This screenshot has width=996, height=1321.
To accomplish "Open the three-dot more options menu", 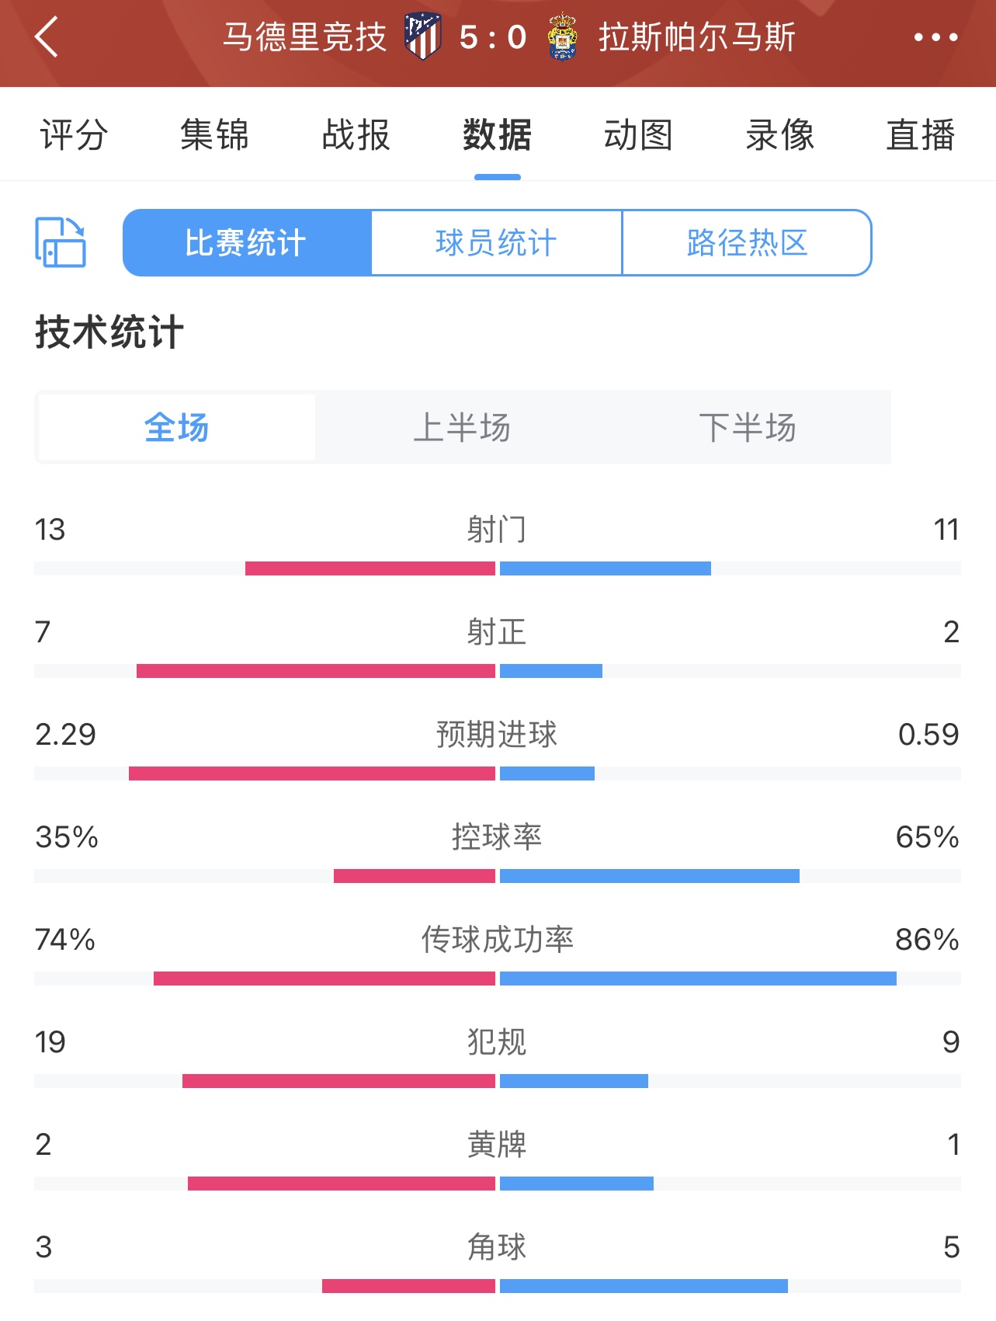I will click(935, 37).
